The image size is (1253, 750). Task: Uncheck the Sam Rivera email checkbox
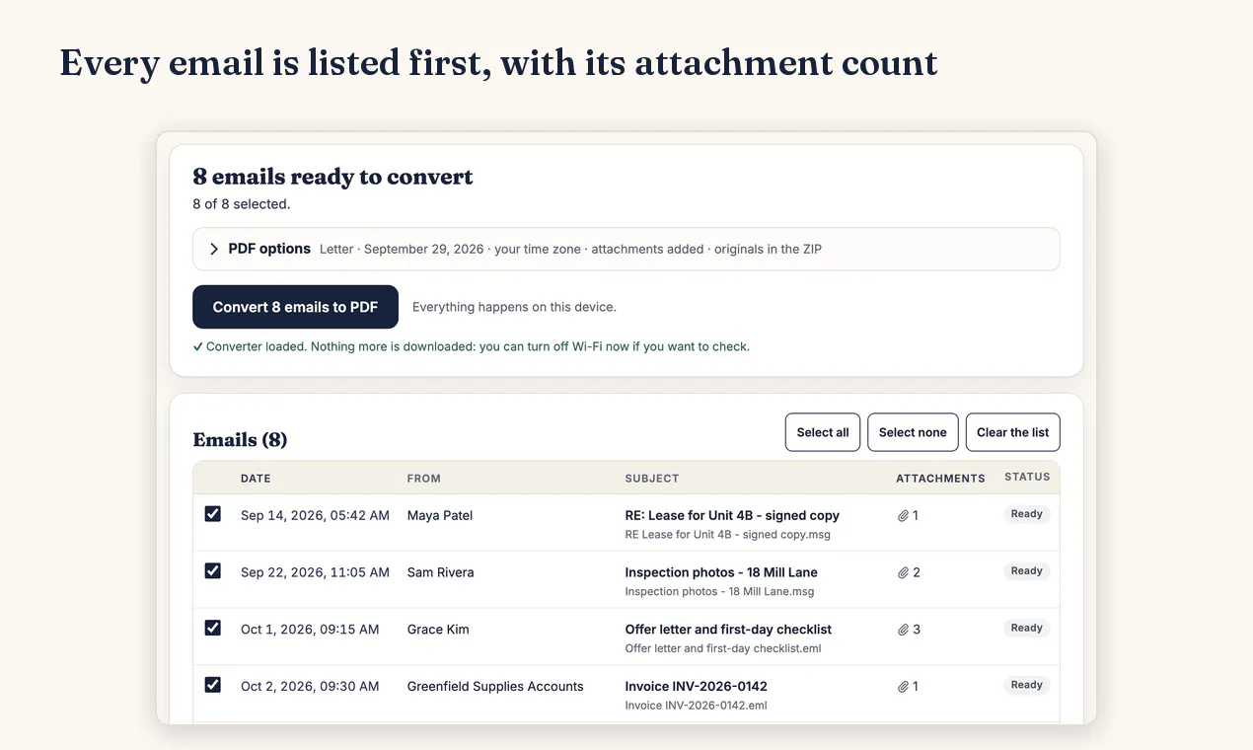point(213,571)
